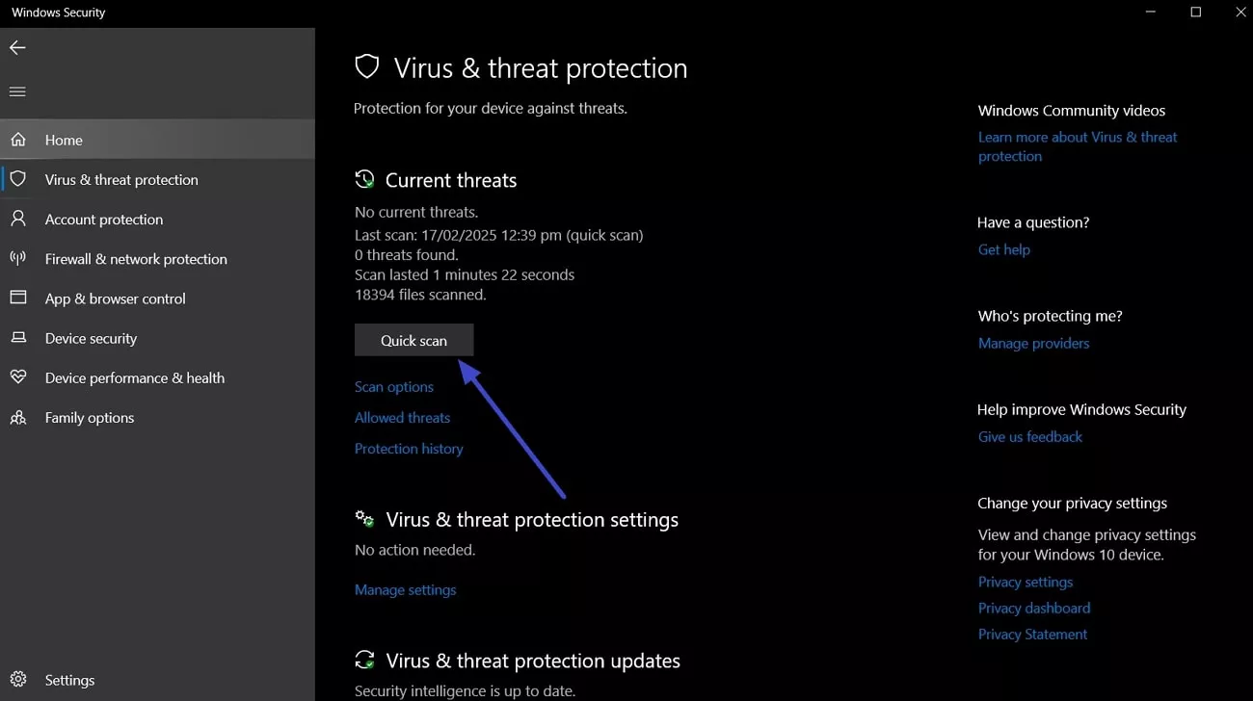This screenshot has width=1253, height=701.
Task: Click the Firewall & network antenna icon
Action: [x=17, y=258]
